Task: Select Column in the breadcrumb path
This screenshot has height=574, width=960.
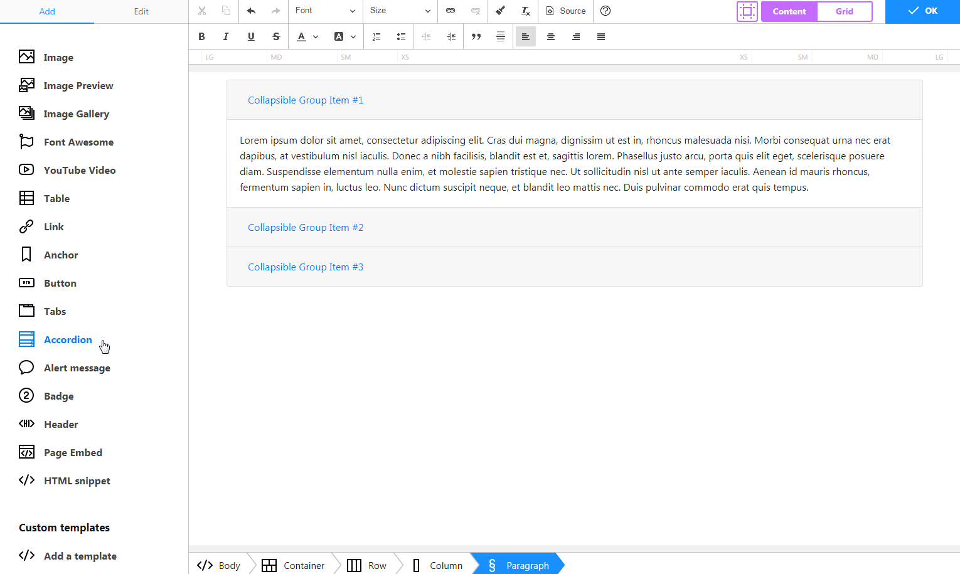Action: click(437, 565)
